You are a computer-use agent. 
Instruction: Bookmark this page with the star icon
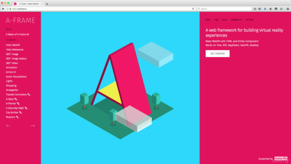(x=255, y=9)
